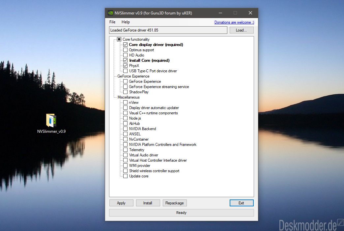
Task: Check Display driver automatic updater
Action: tap(125, 108)
